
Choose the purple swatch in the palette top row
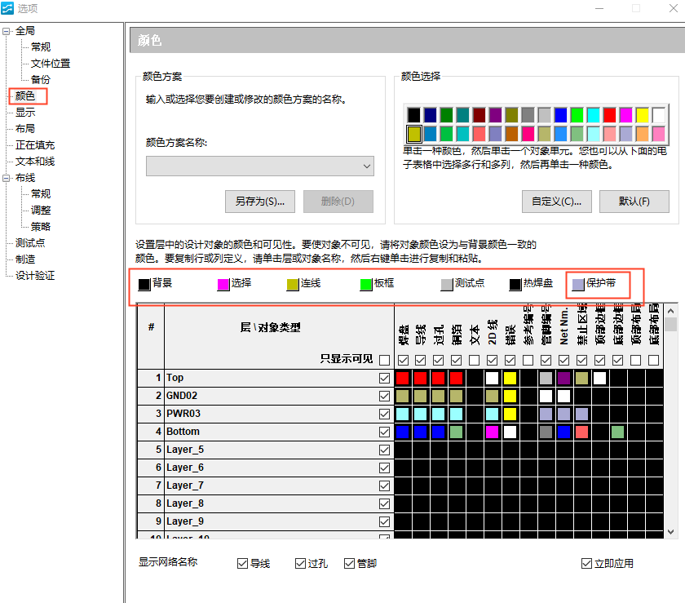(x=495, y=115)
